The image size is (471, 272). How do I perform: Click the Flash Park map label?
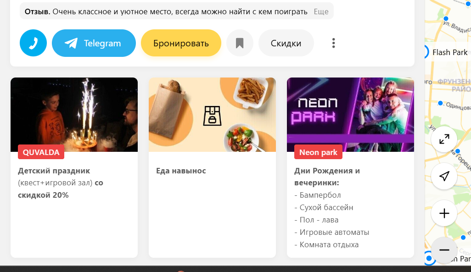(450, 52)
